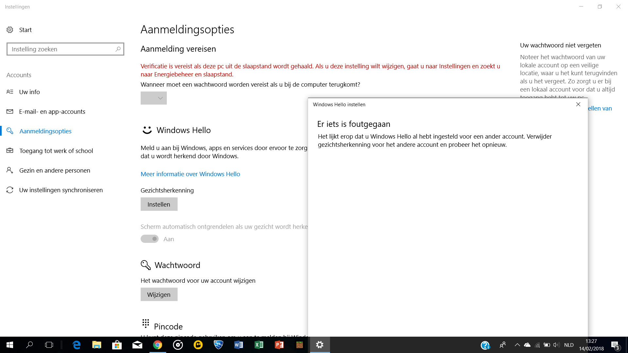
Task: Open the Action Center notifications icon
Action: (x=615, y=345)
